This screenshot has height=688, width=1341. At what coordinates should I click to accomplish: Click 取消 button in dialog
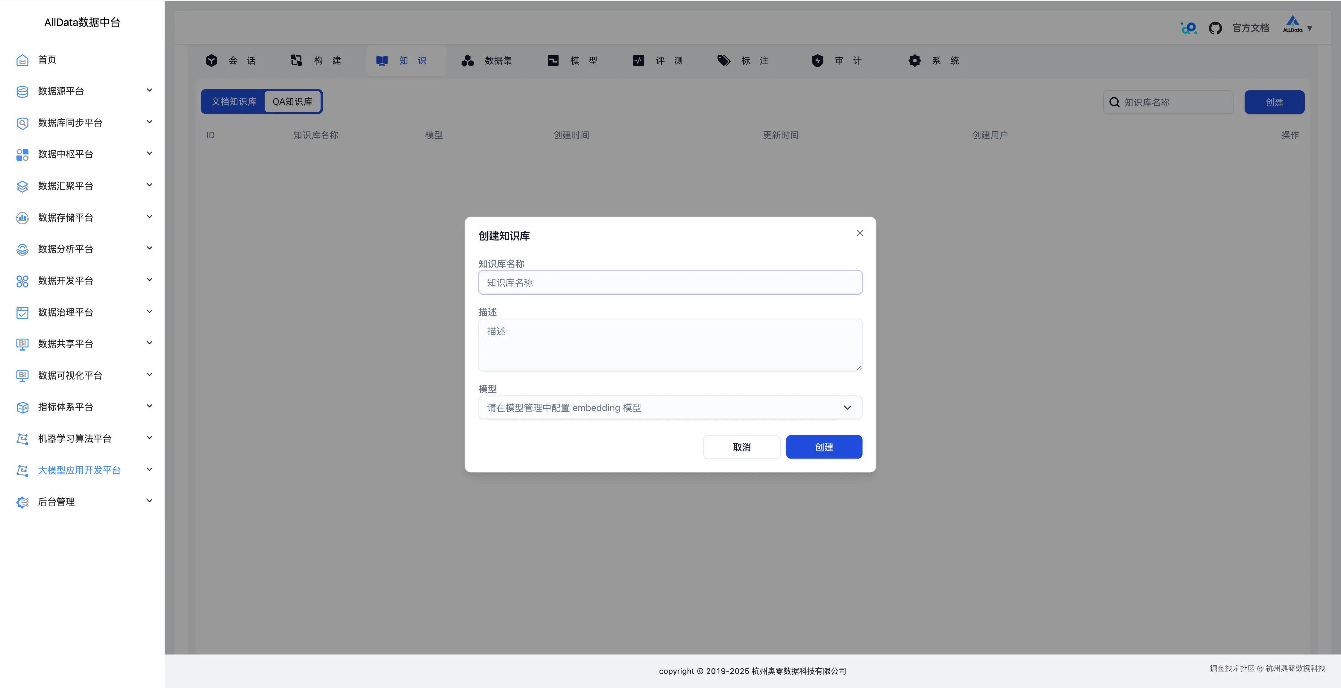741,447
